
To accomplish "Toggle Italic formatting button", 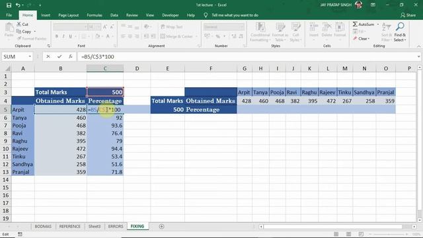I will (x=63, y=36).
